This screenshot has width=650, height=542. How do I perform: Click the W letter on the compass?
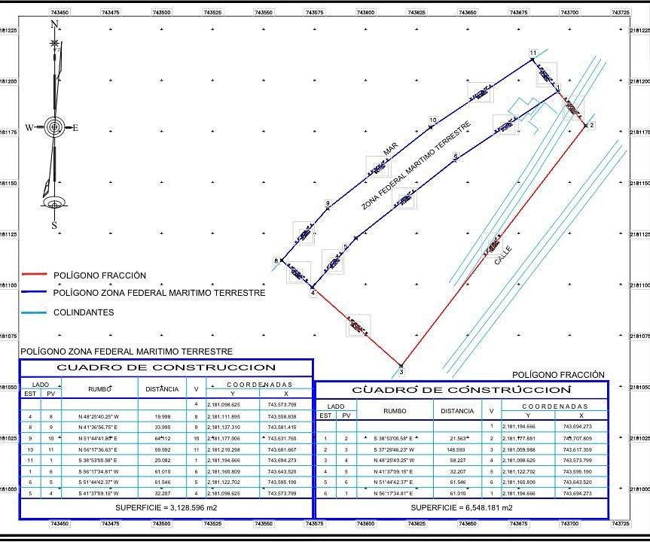pos(29,127)
